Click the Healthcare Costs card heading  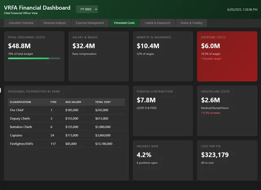click(x=215, y=91)
